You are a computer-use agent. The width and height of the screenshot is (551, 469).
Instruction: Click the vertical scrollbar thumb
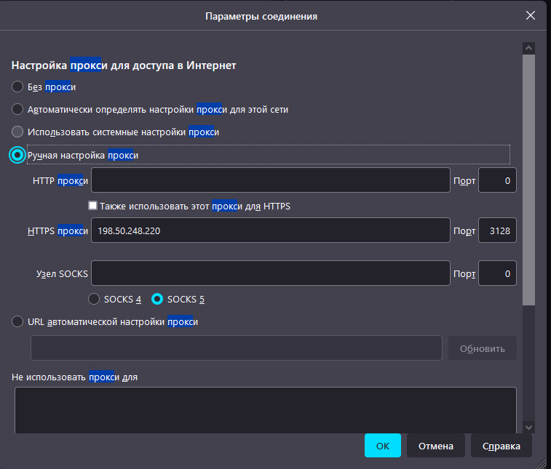[x=528, y=180]
